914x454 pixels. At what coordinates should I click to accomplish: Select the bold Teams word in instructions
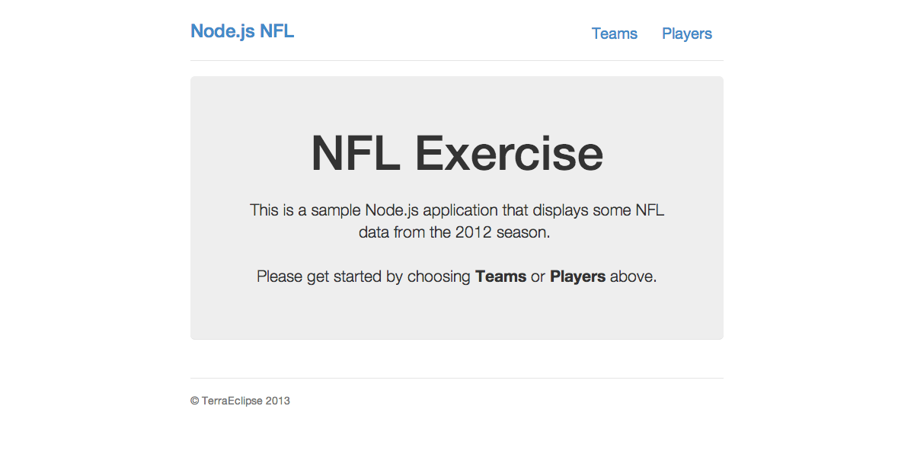pyautogui.click(x=500, y=277)
